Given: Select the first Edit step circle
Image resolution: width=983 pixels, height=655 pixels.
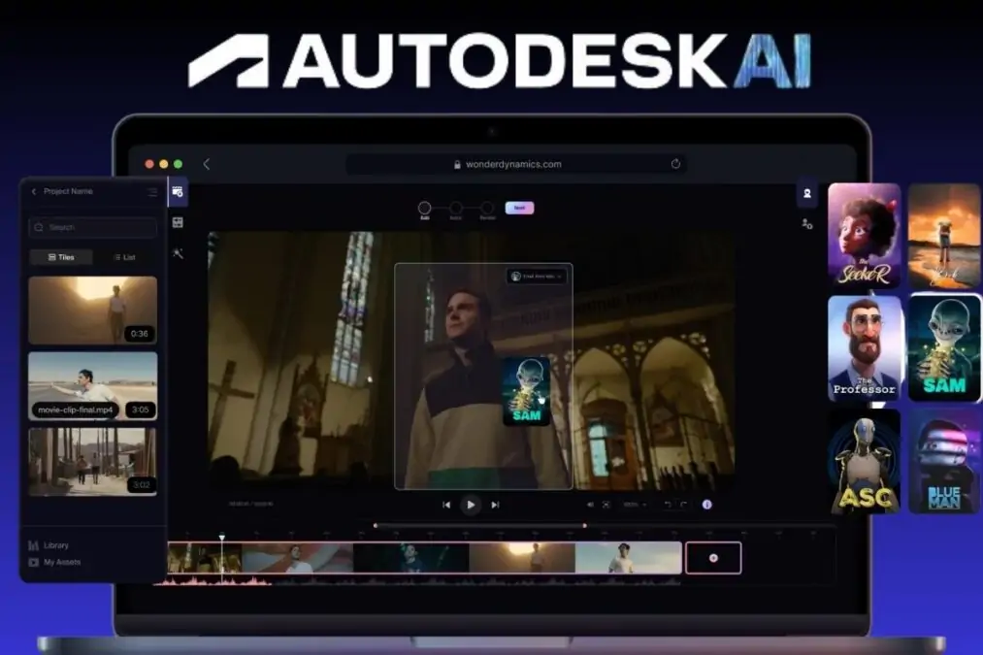Looking at the screenshot, I should click(424, 208).
